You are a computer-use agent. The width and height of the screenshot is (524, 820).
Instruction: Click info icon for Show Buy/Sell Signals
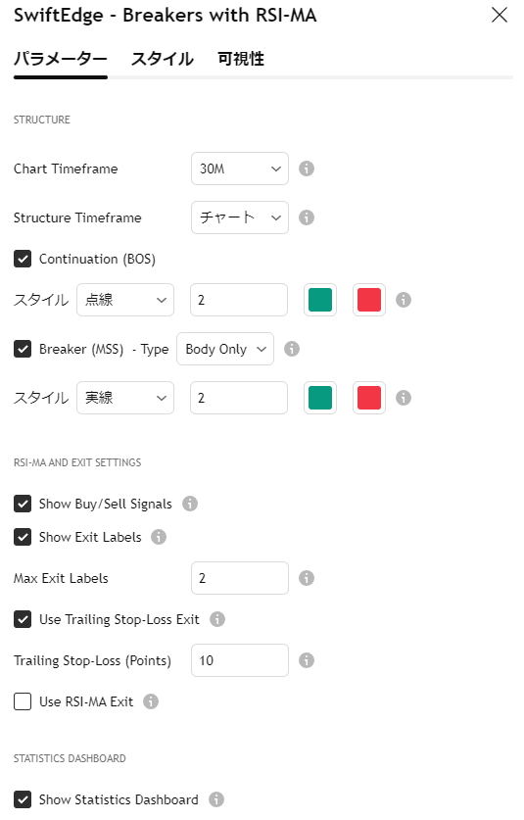[x=190, y=504]
